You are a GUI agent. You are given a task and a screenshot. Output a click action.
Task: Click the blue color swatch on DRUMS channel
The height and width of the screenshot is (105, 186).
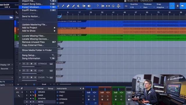click(35, 92)
